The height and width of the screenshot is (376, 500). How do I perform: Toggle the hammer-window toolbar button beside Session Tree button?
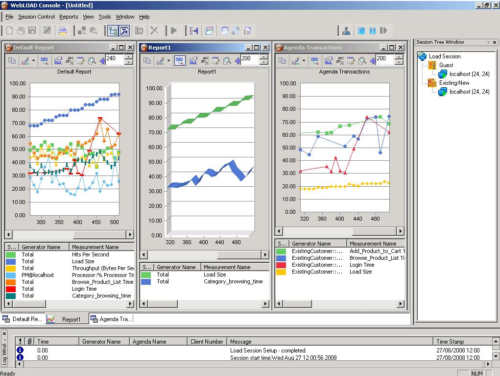point(124,31)
